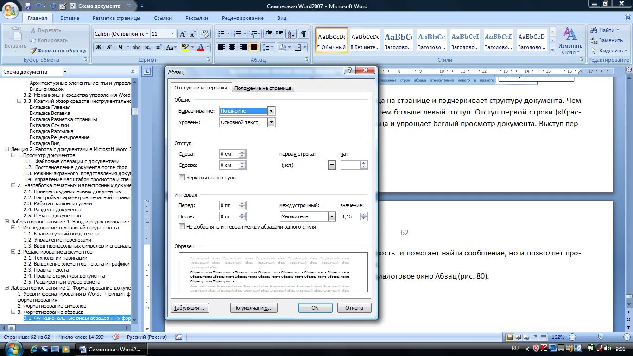Apply strikethrough (abc) in the Шрифт group
Screen dimensions: 633x356
click(x=136, y=47)
